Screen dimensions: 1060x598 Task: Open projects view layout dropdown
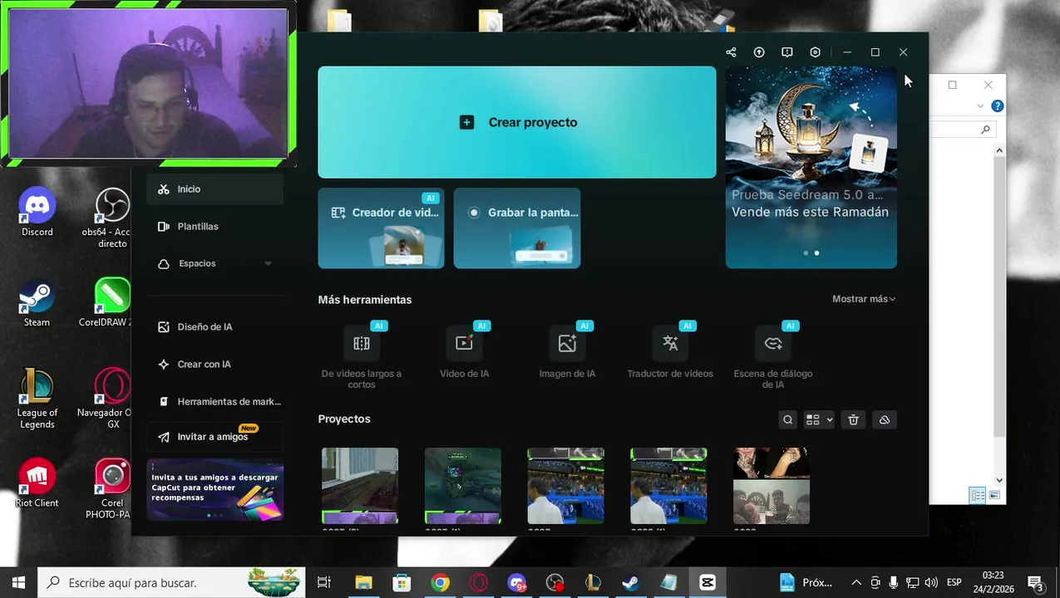819,420
